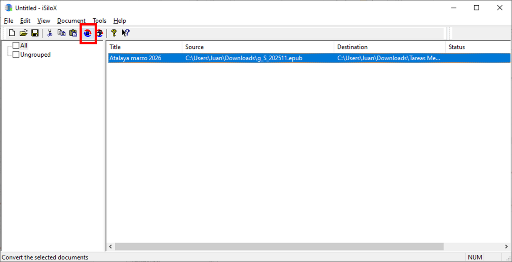Click the status bar message 'Convert the selected documents'
This screenshot has height=262, width=512.
pos(45,257)
